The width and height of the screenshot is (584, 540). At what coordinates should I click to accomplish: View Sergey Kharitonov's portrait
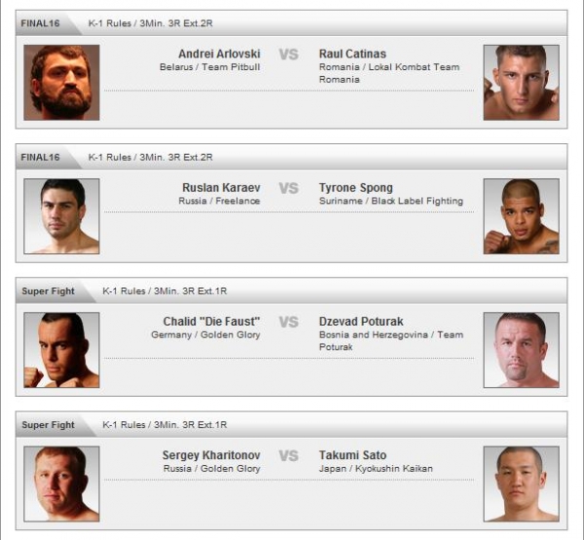61,484
